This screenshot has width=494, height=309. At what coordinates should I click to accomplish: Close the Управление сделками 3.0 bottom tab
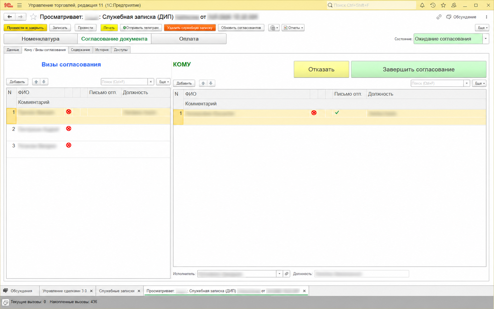tap(91, 291)
